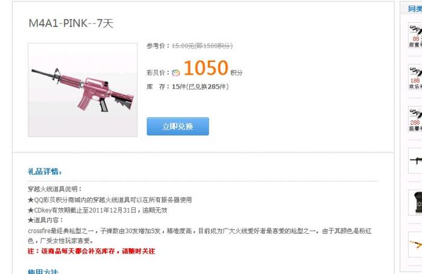This screenshot has width=422, height=274.
Task: Click the 立即兑换 redeem button
Action: pos(178,126)
